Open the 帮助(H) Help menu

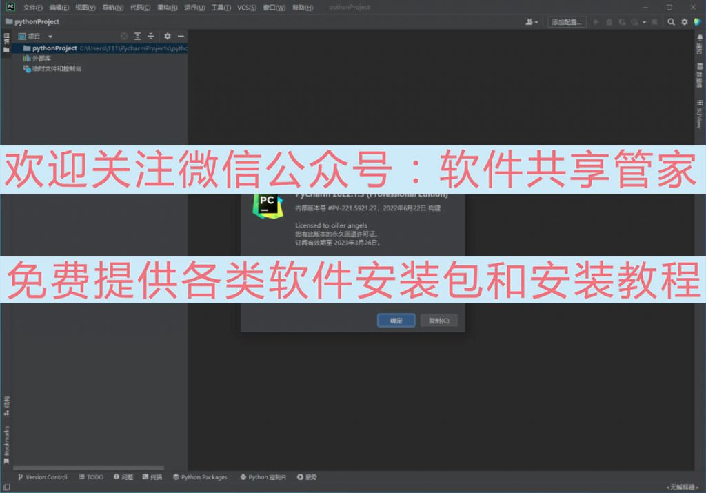[x=303, y=8]
